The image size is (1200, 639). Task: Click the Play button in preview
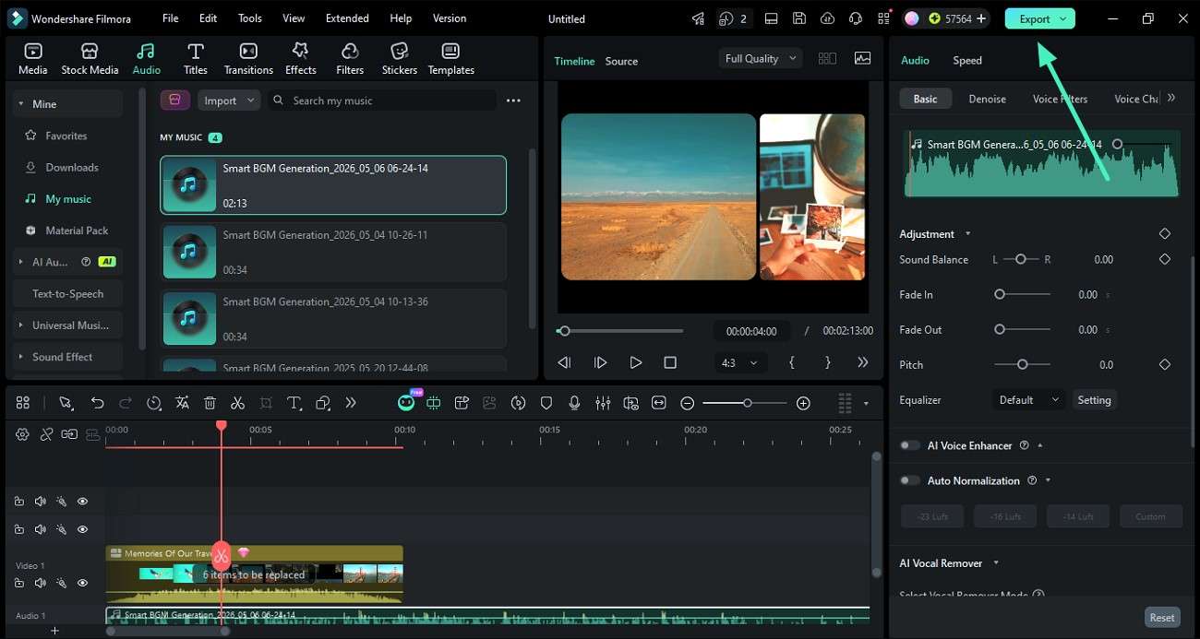pos(635,362)
